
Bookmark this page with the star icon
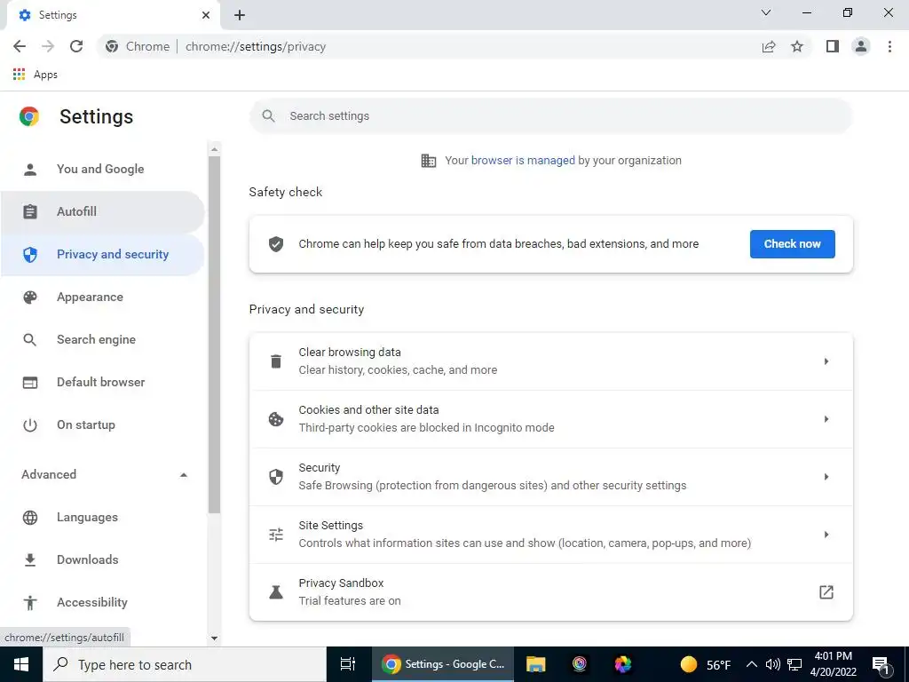tap(797, 46)
